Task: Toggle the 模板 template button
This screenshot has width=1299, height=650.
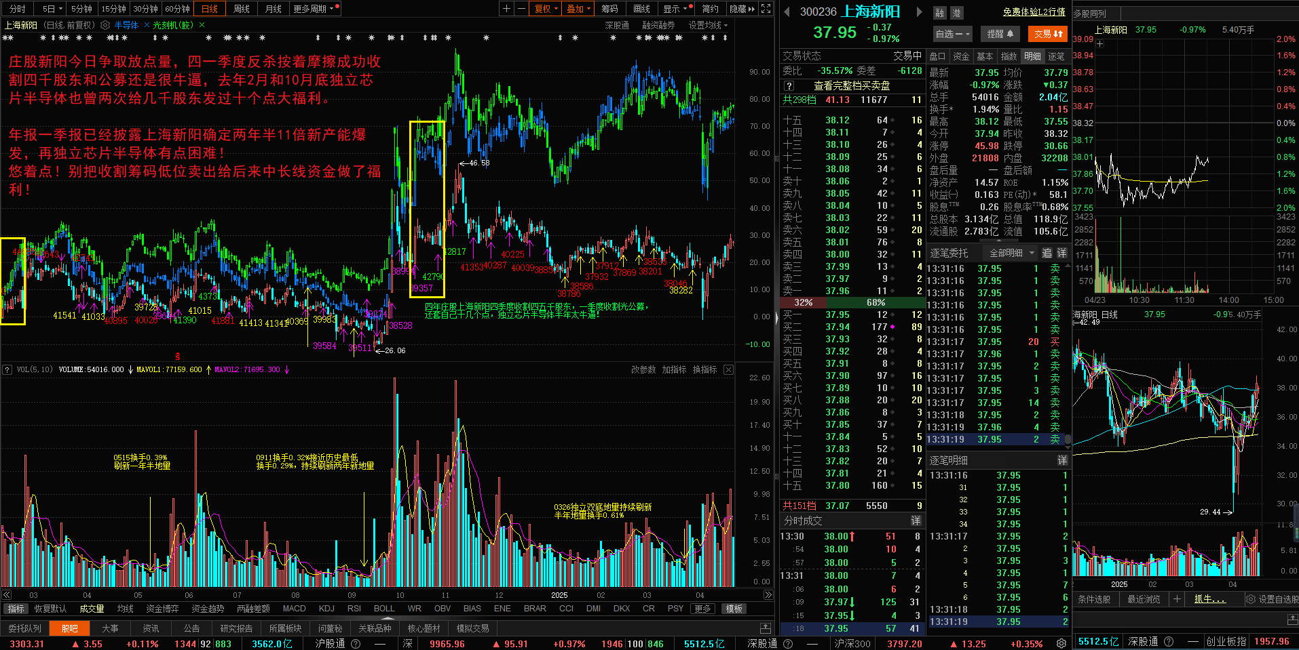Action: click(x=734, y=609)
